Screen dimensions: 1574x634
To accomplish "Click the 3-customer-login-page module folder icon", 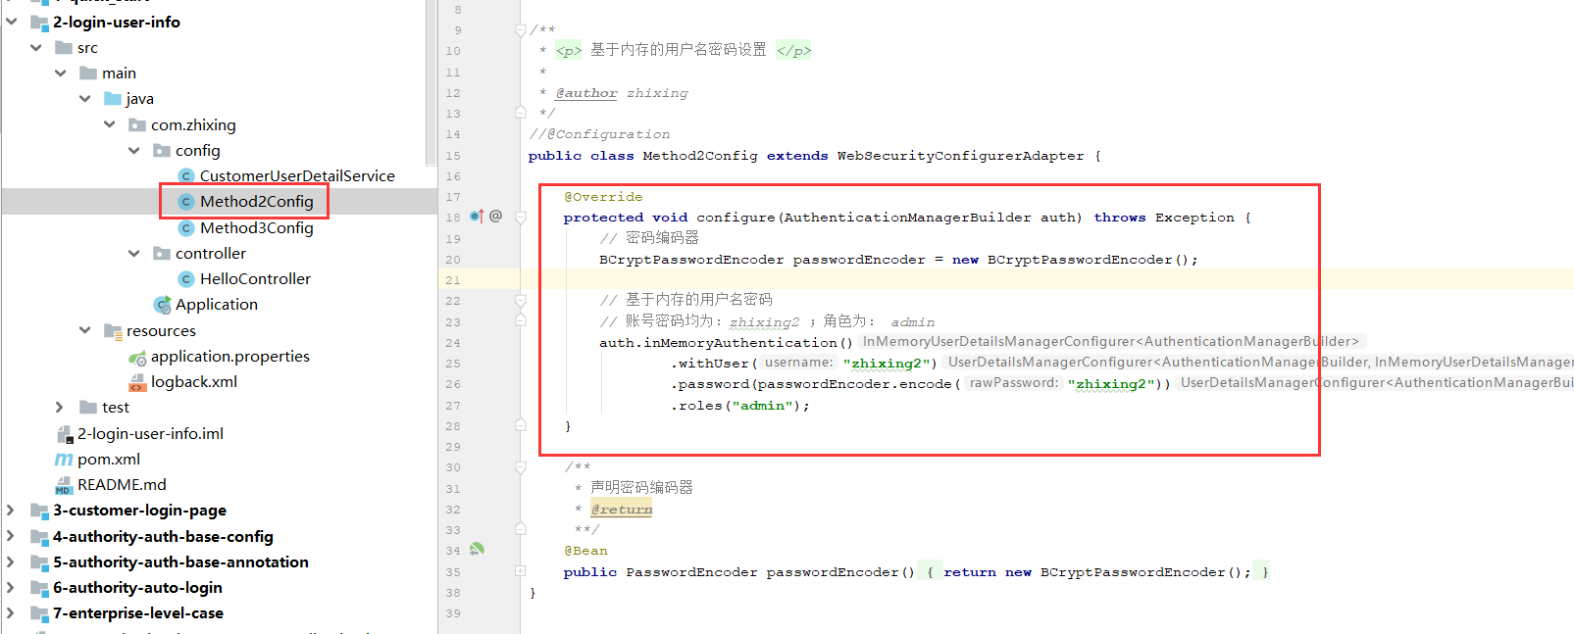I will click(39, 510).
